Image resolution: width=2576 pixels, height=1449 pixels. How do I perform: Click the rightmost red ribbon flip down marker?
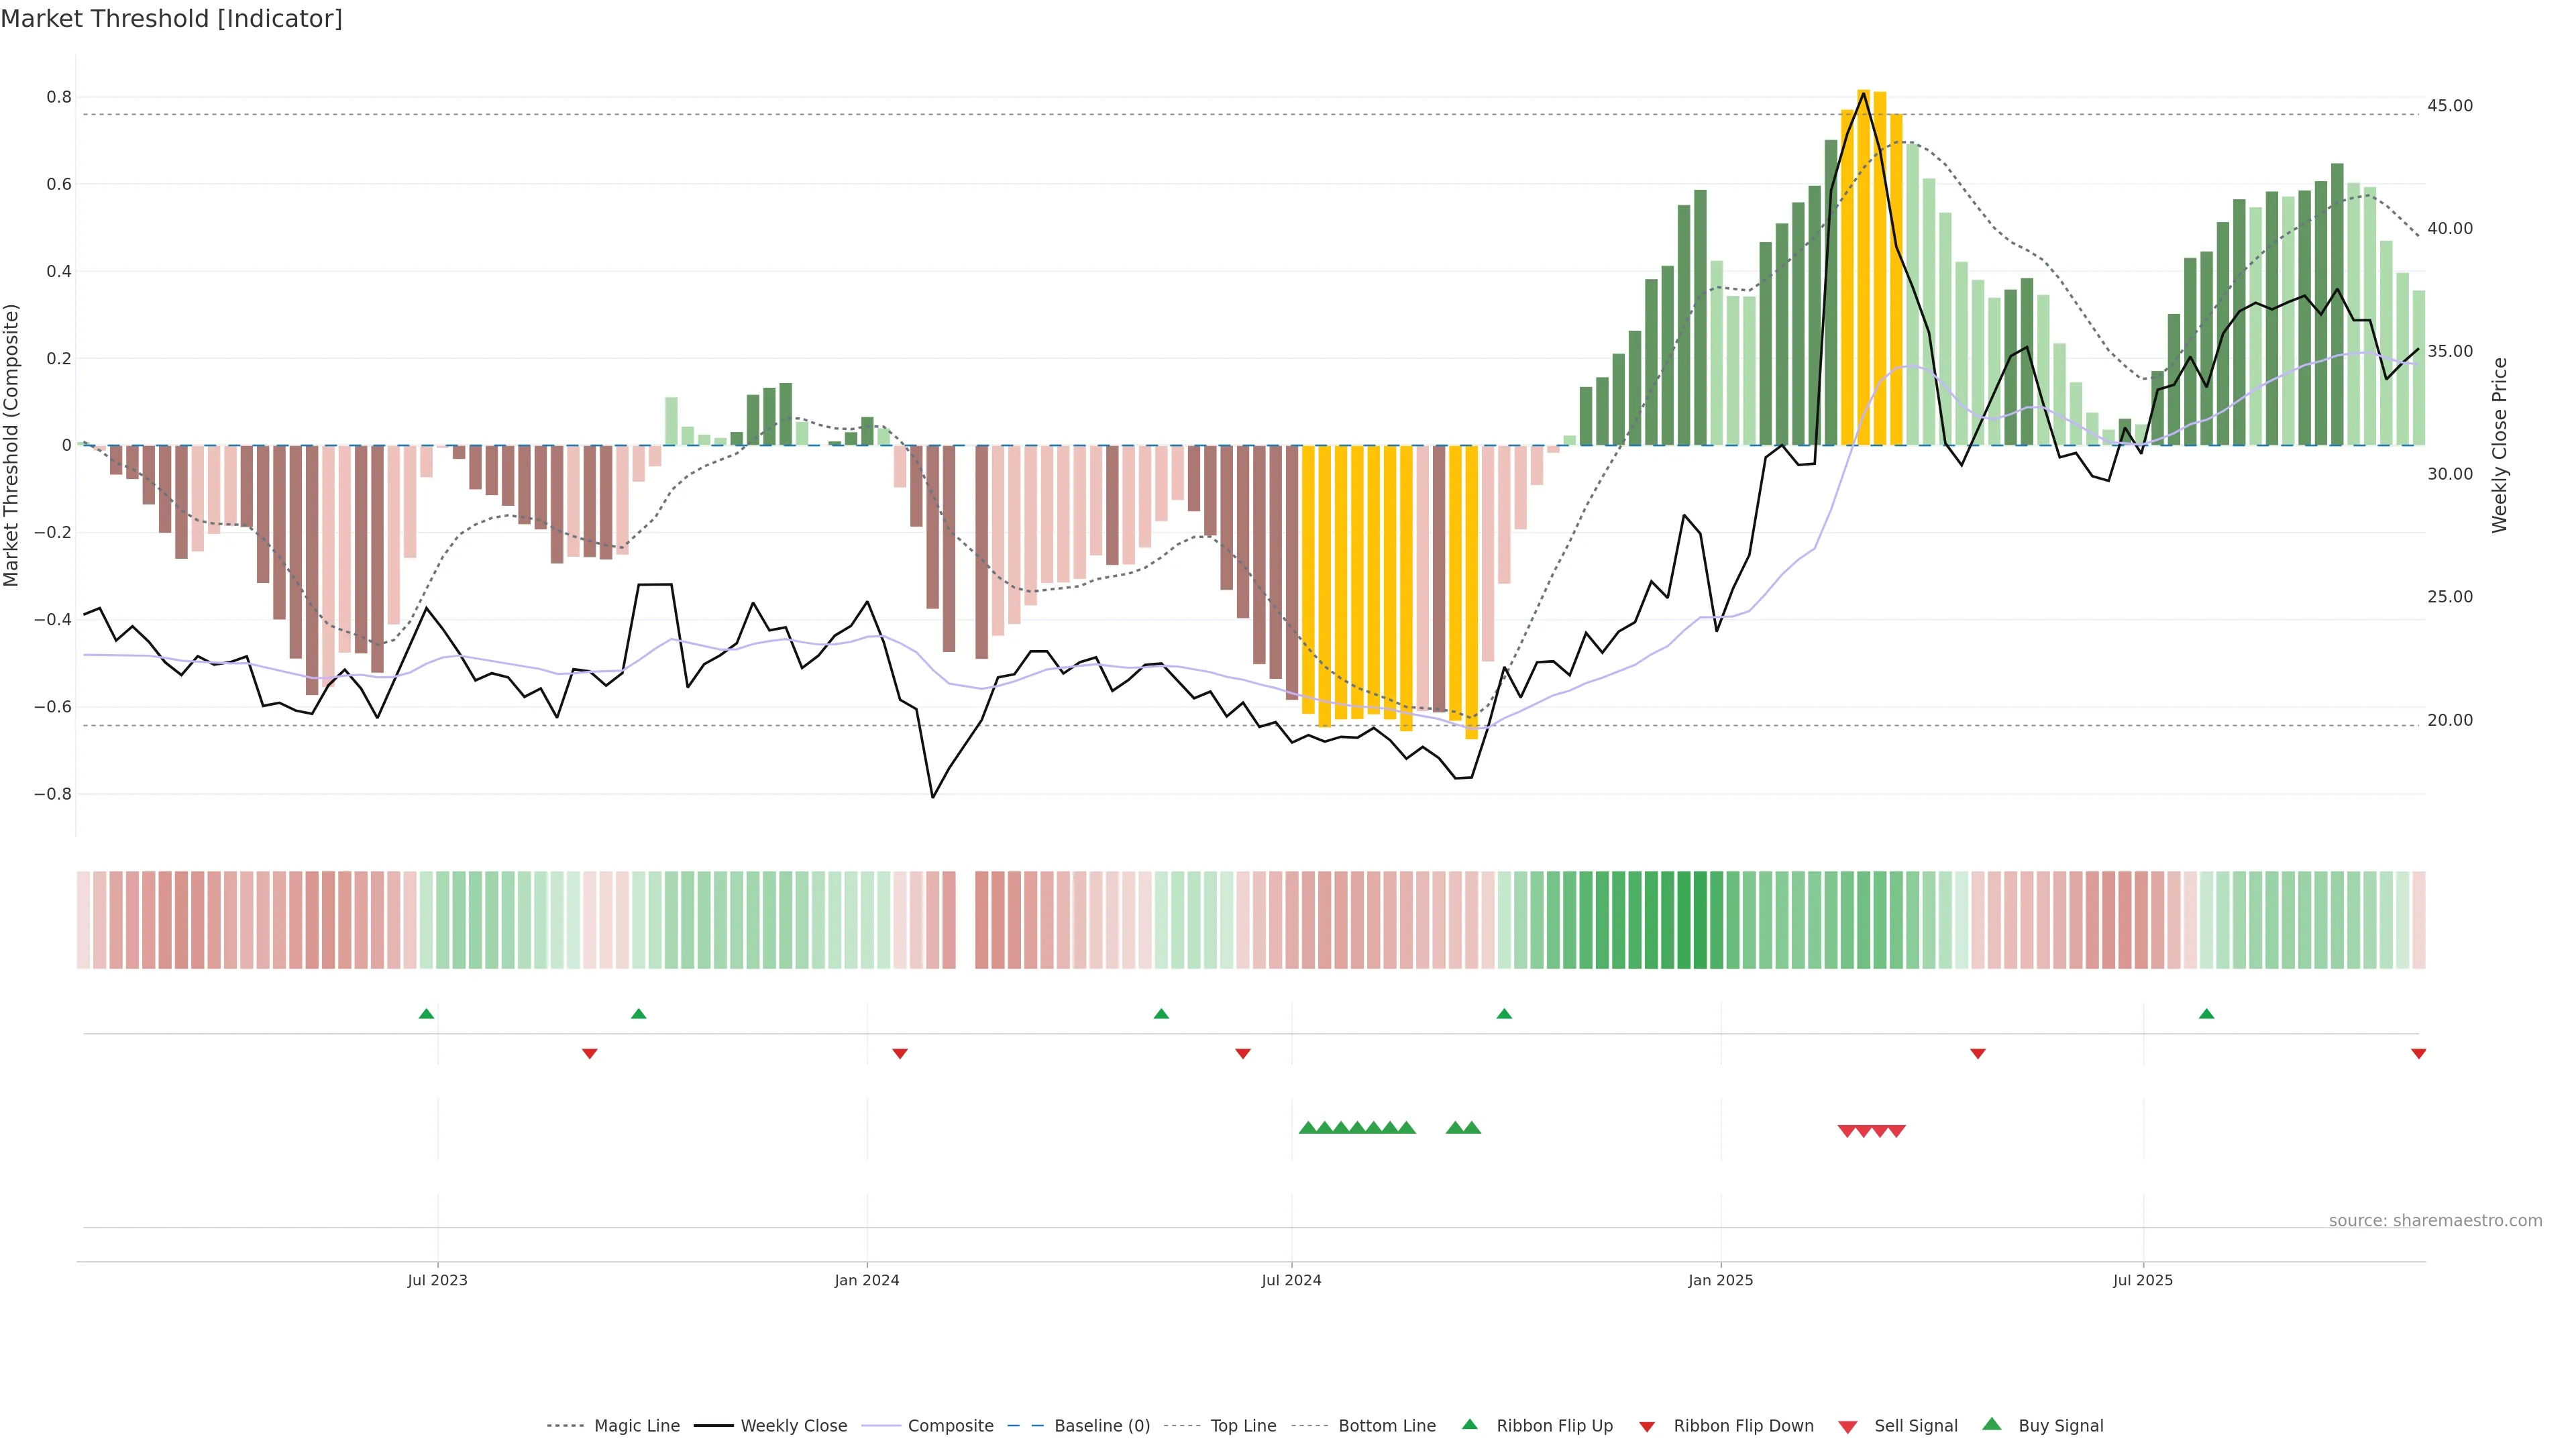[2418, 1054]
